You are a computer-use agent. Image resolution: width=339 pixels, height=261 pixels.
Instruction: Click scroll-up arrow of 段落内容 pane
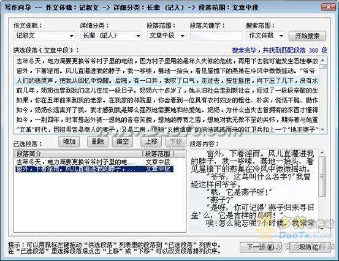pos(322,153)
